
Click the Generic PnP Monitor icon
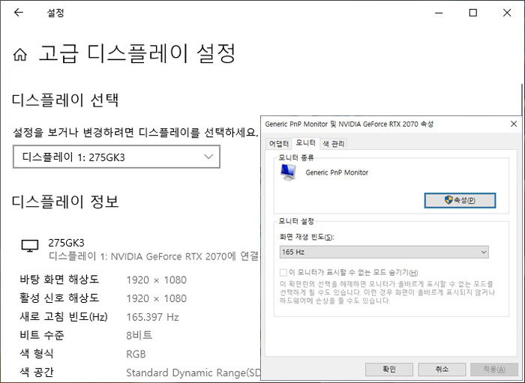point(288,173)
